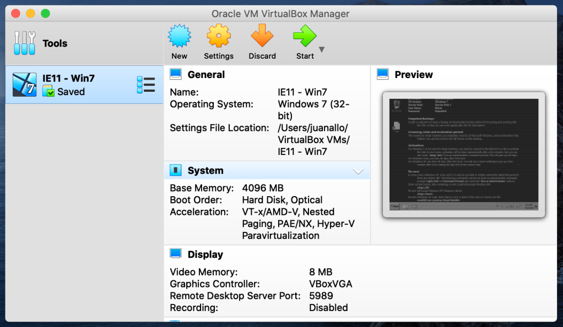Click the Boot Order label
Image resolution: width=563 pixels, height=327 pixels.
point(196,200)
